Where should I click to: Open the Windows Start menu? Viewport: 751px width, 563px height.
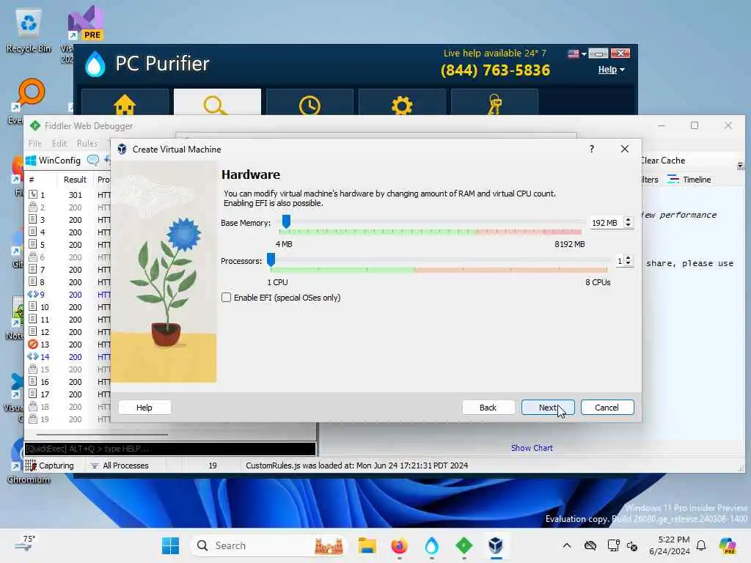coord(170,545)
